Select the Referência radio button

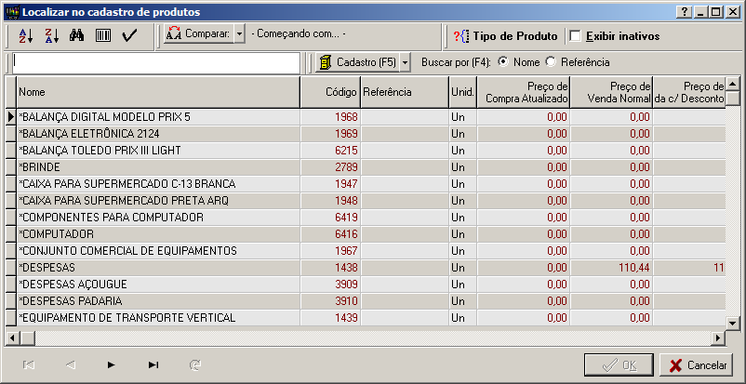click(551, 62)
